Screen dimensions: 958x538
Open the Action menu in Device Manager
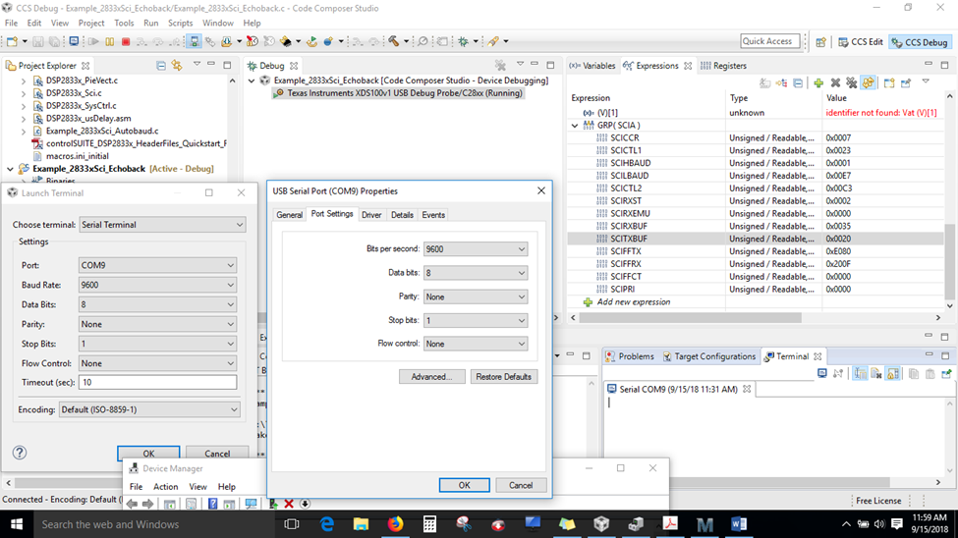(166, 487)
